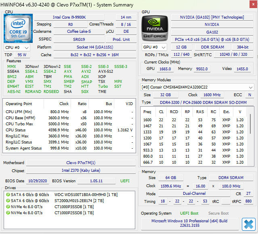Click the Turbo feature label
This screenshot has width=258, height=234.
(103, 86)
